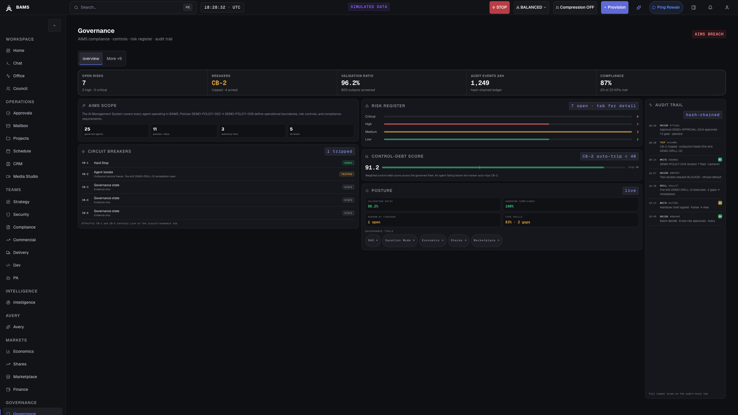Open the Marketplace governance tool chip

coord(486,240)
